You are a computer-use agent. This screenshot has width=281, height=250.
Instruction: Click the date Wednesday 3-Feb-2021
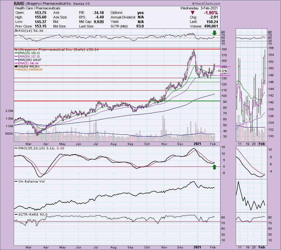[199, 8]
